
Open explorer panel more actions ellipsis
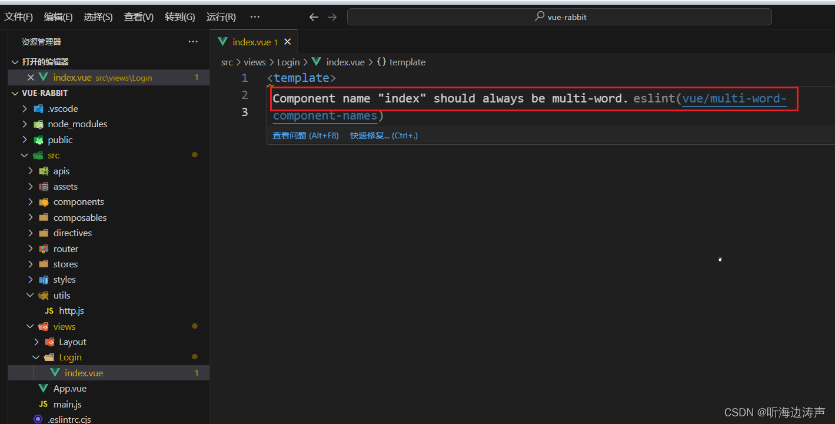tap(193, 42)
